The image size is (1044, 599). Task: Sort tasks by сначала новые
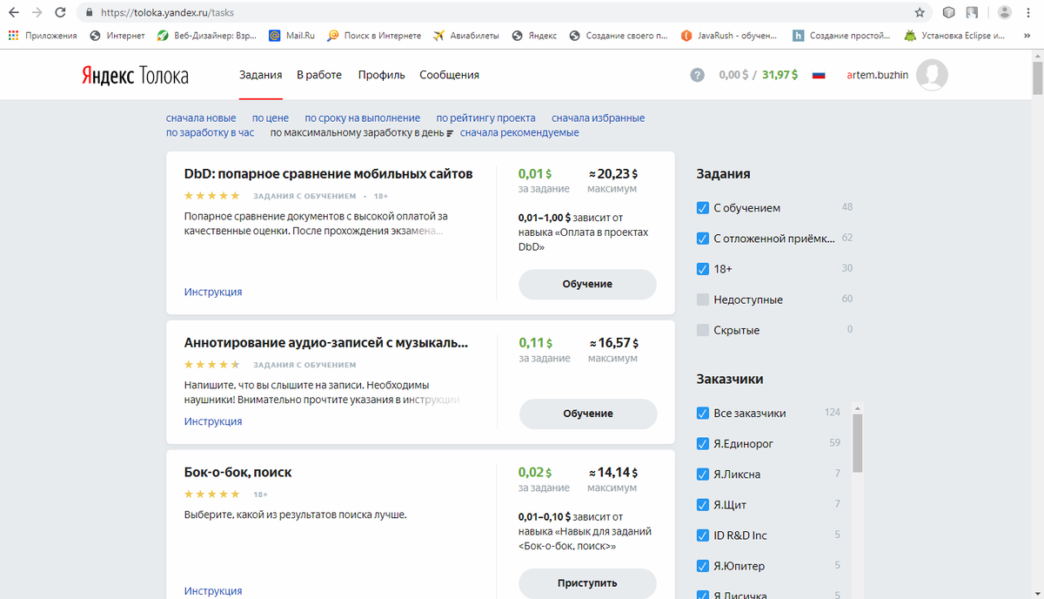(x=201, y=118)
